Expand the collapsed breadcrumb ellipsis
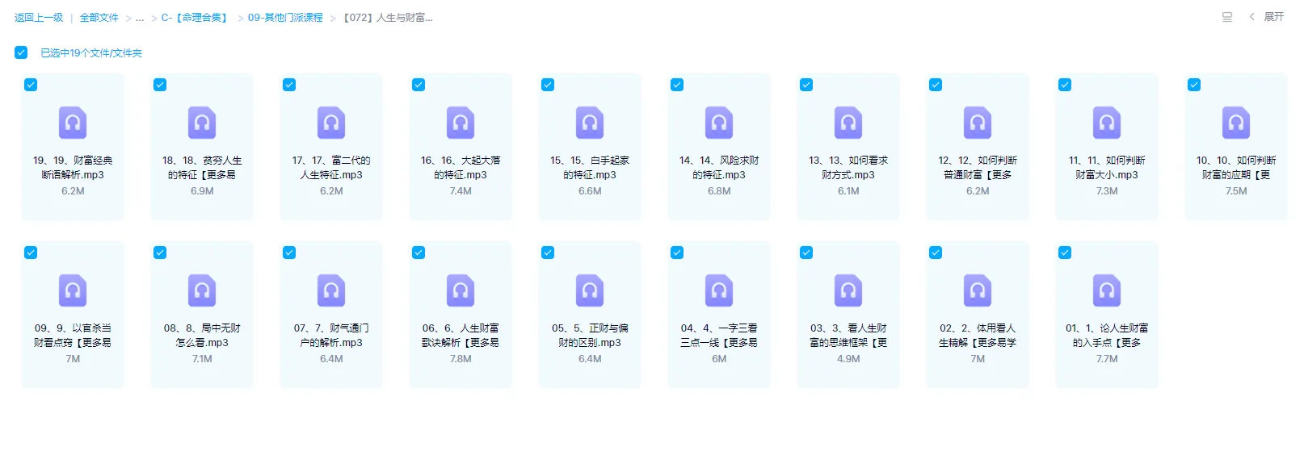Screen dimensions: 1304x451 point(140,18)
